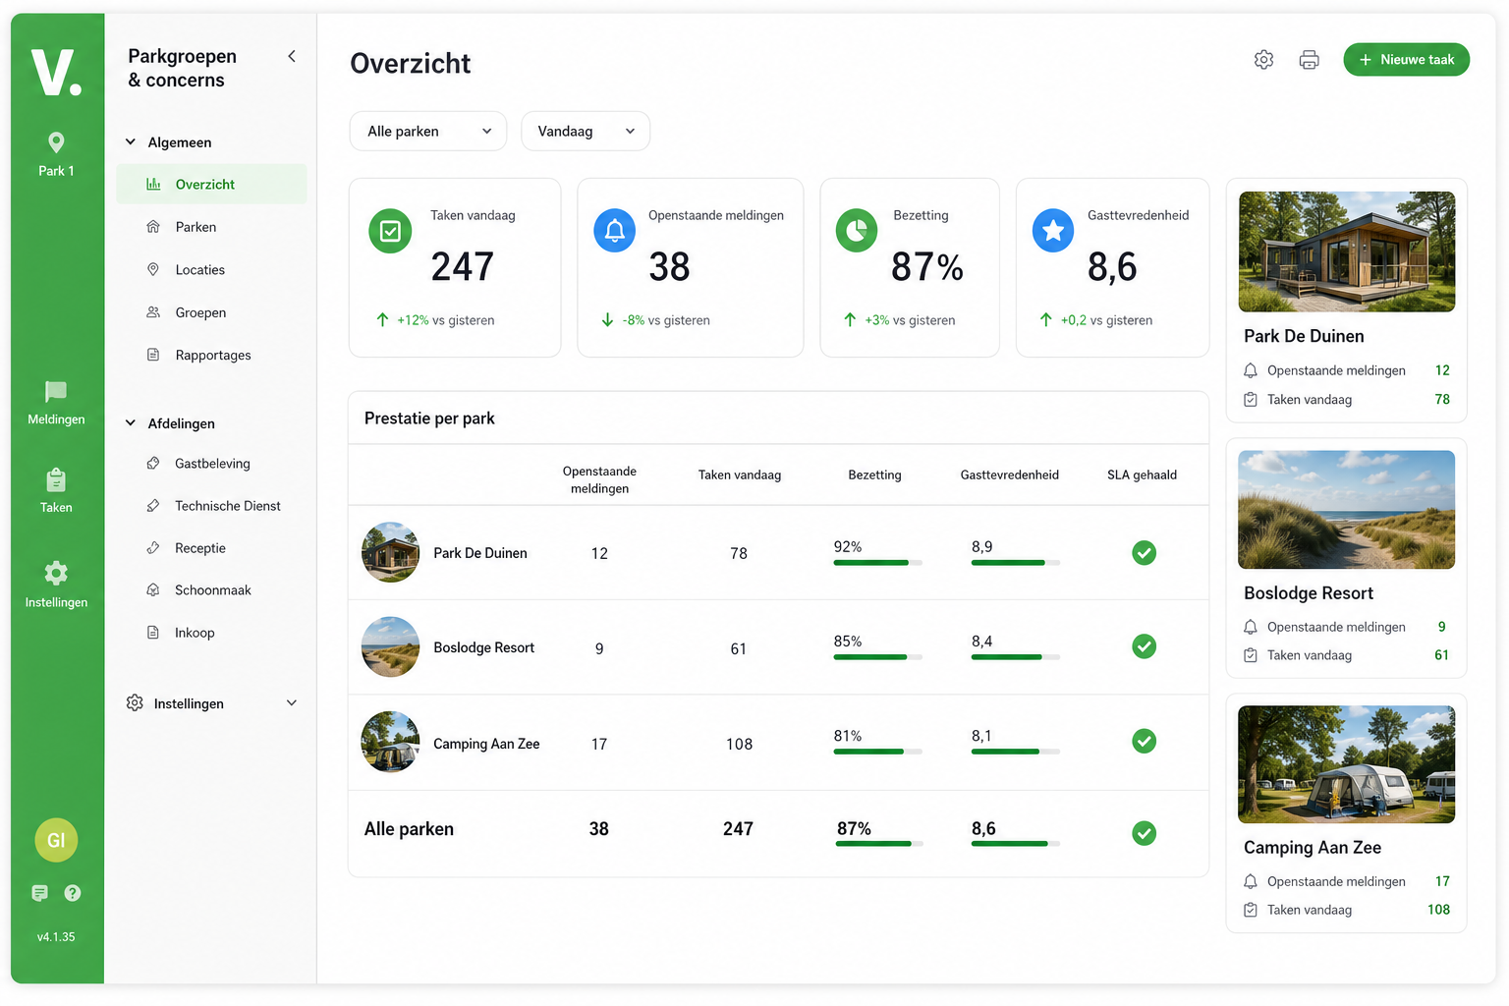Screen dimensions: 1509x1006
Task: Click round Camping Aan Zee table thumbnail
Action: click(391, 742)
